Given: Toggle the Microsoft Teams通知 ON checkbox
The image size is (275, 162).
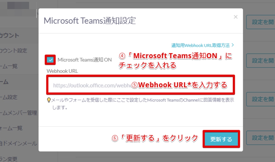Looking at the screenshot, I should [x=50, y=60].
